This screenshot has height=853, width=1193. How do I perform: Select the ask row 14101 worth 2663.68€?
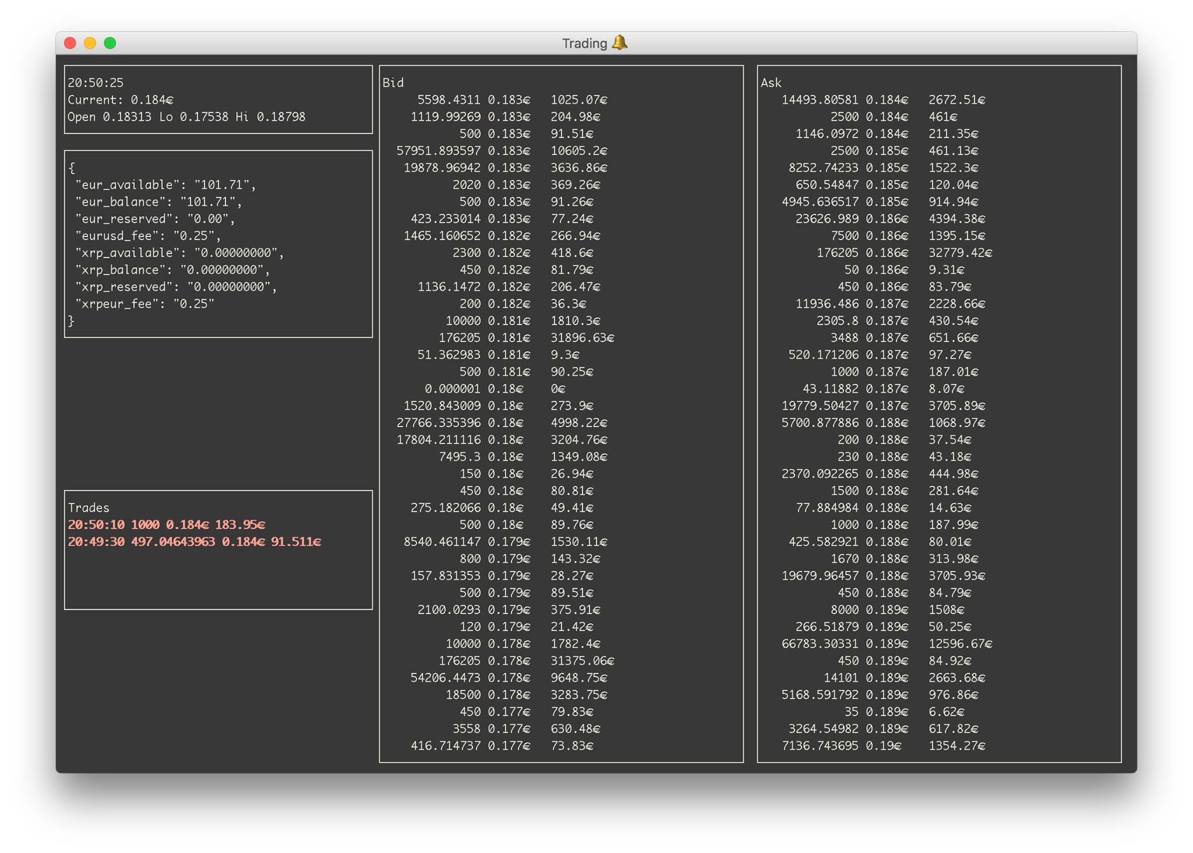pos(905,678)
